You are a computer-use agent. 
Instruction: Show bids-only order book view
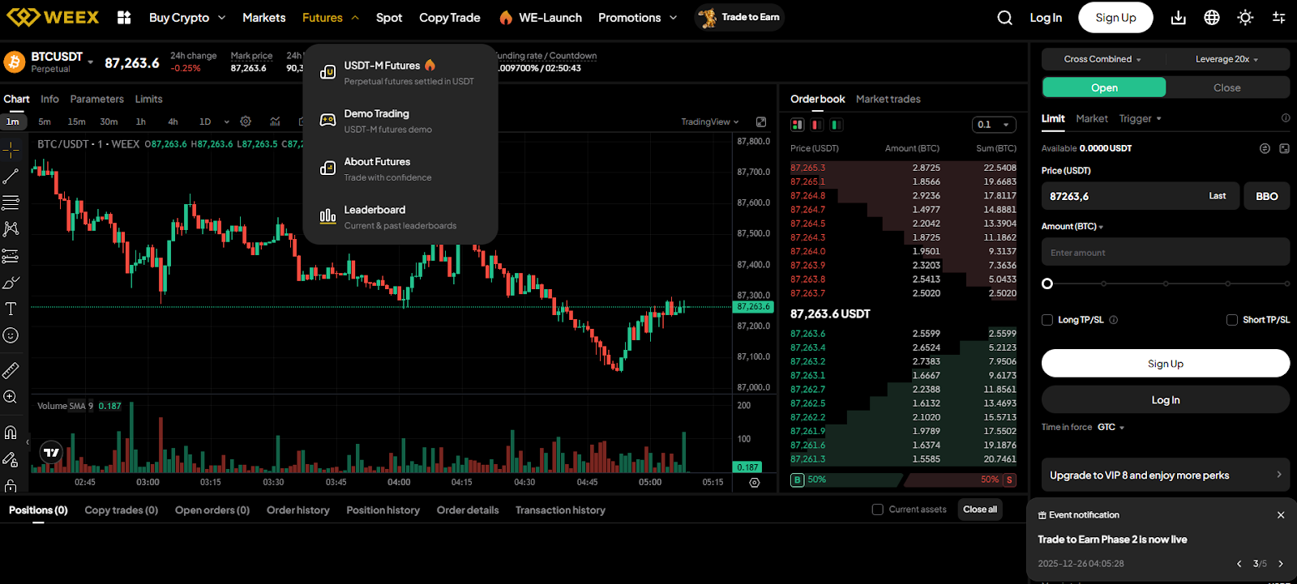click(837, 125)
